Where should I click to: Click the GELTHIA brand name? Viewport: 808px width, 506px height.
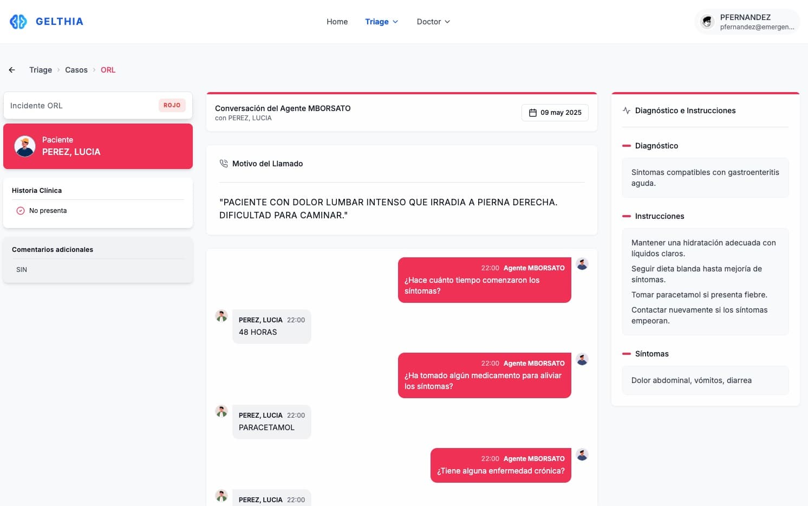(60, 22)
